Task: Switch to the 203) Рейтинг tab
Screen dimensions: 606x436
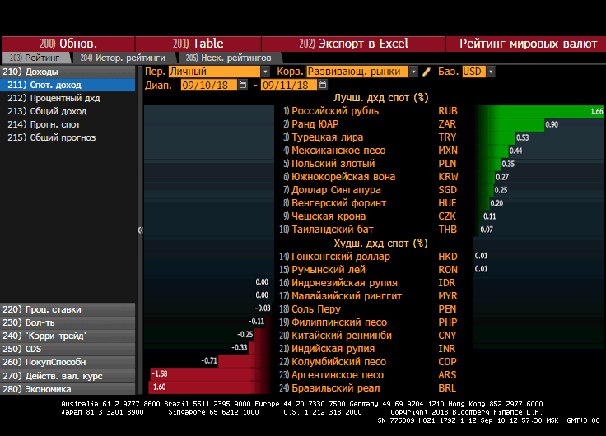Action: click(x=36, y=58)
